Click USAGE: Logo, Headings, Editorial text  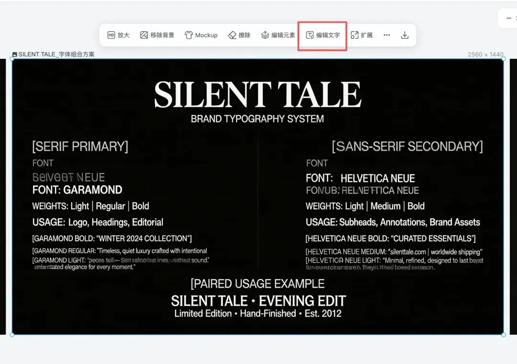click(98, 223)
